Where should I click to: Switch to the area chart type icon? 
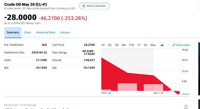coord(162,45)
